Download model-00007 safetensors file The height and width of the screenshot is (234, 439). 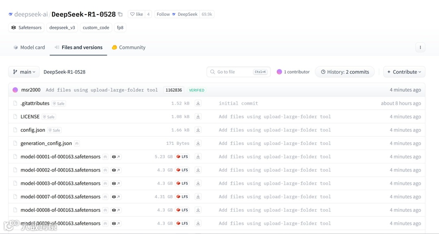(x=198, y=197)
